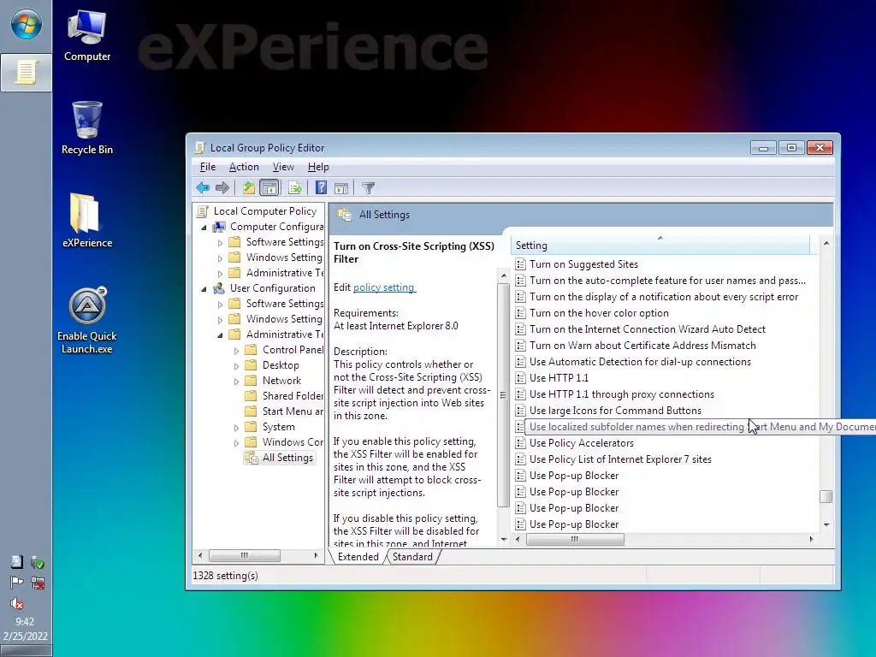This screenshot has height=657, width=876.
Task: Click the settings list vertical scrollbar thumb
Action: pos(826,497)
